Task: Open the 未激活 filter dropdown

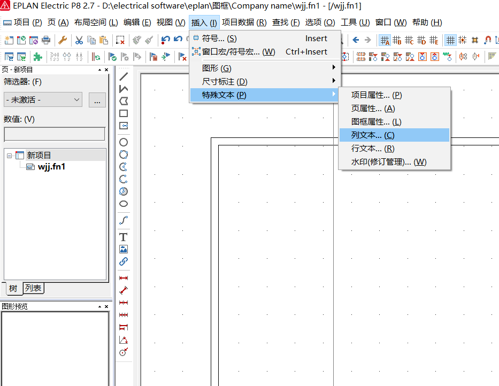Action: click(43, 100)
